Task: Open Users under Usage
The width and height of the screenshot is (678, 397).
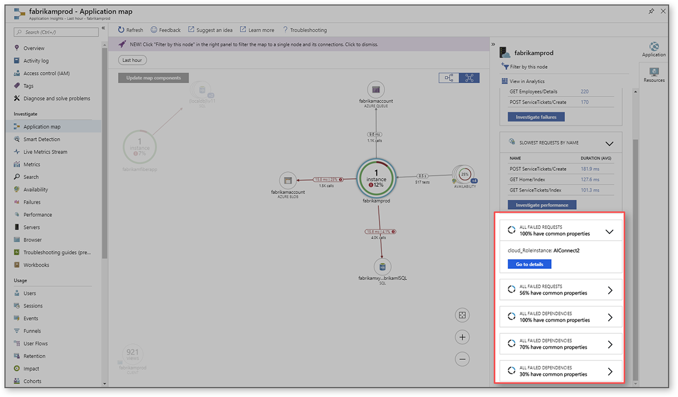Action: (x=30, y=293)
